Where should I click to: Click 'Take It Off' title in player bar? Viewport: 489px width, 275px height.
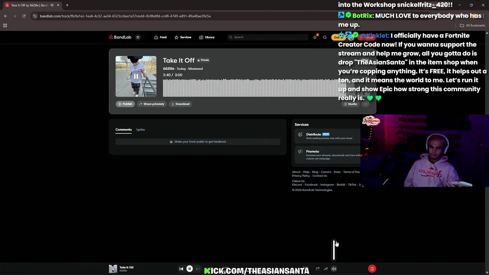pyautogui.click(x=126, y=267)
